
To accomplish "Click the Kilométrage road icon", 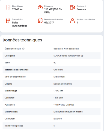I will 8,7.
